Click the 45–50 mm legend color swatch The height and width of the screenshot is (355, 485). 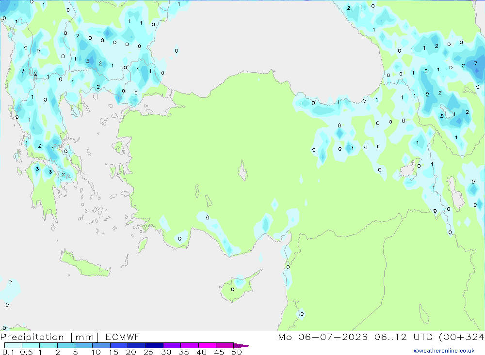click(225, 345)
